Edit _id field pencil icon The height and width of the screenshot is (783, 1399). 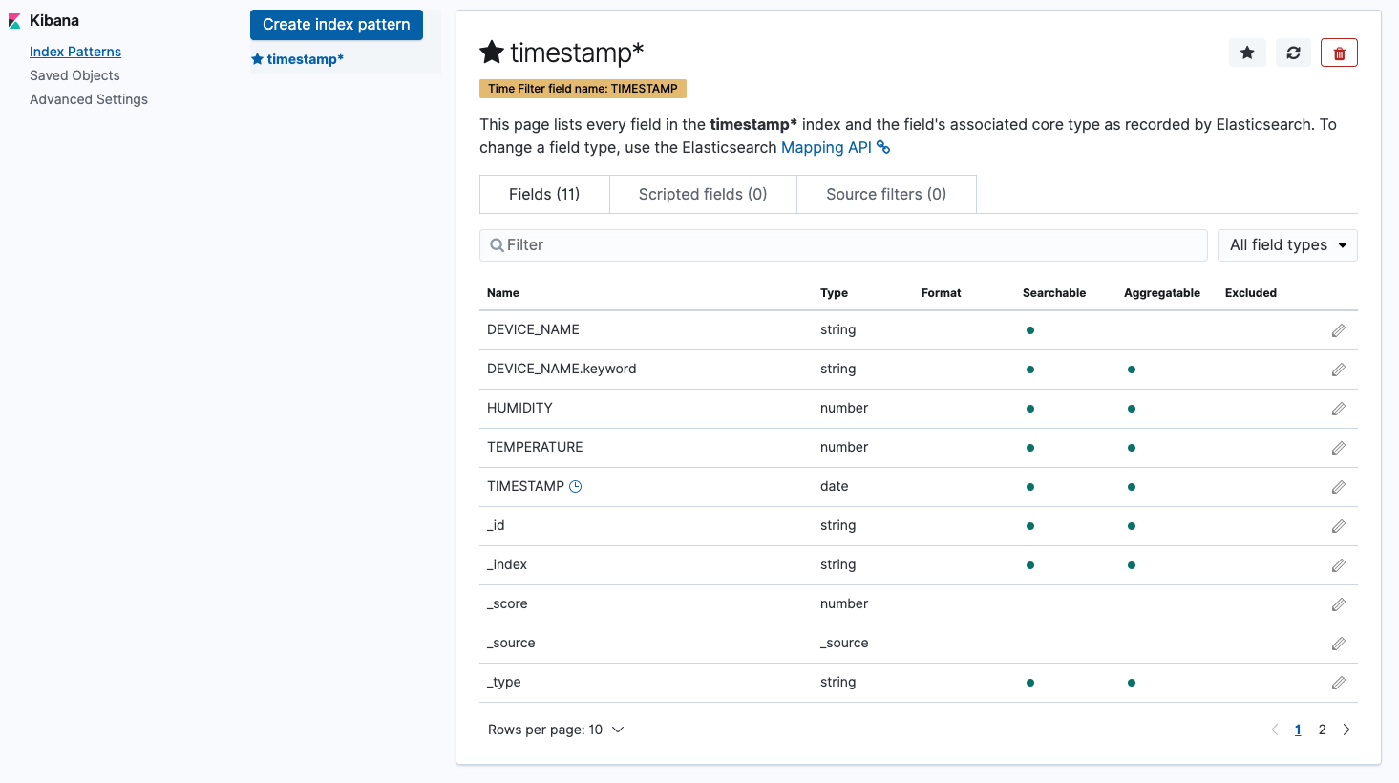point(1339,526)
